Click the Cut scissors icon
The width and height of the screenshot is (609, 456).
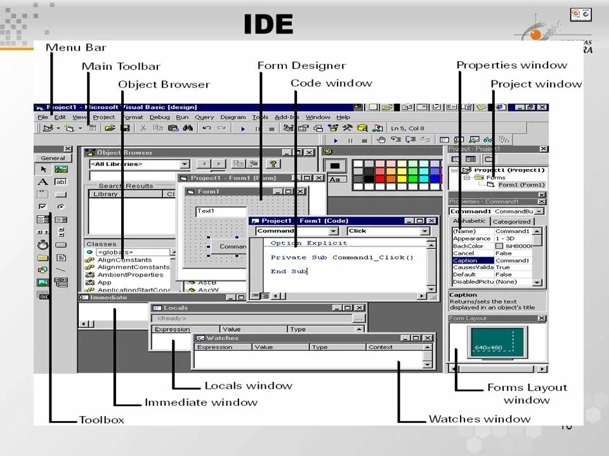pos(143,128)
